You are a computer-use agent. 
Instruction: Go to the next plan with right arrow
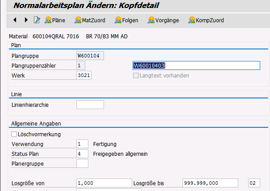pos(26,20)
